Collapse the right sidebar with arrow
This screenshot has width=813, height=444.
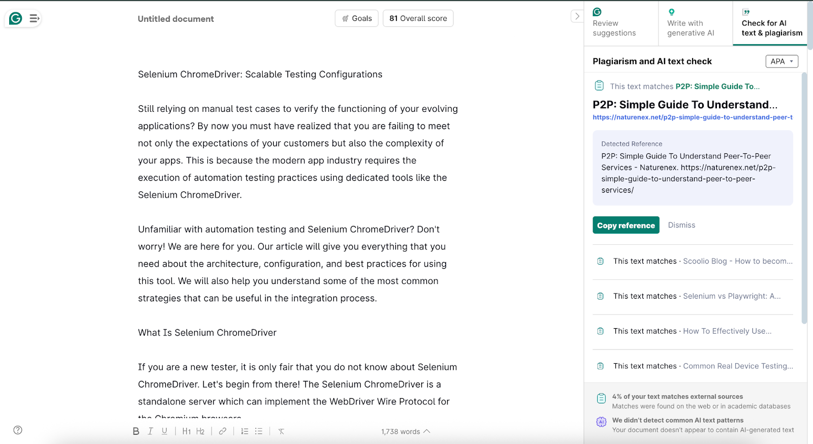coord(577,16)
